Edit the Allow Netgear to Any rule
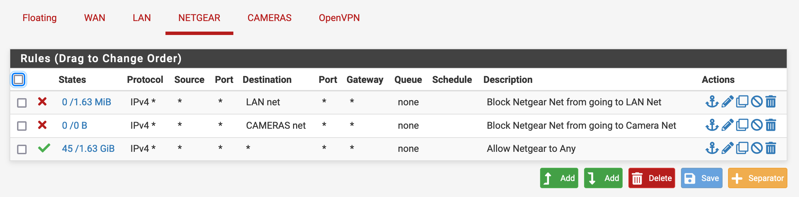 pos(727,148)
